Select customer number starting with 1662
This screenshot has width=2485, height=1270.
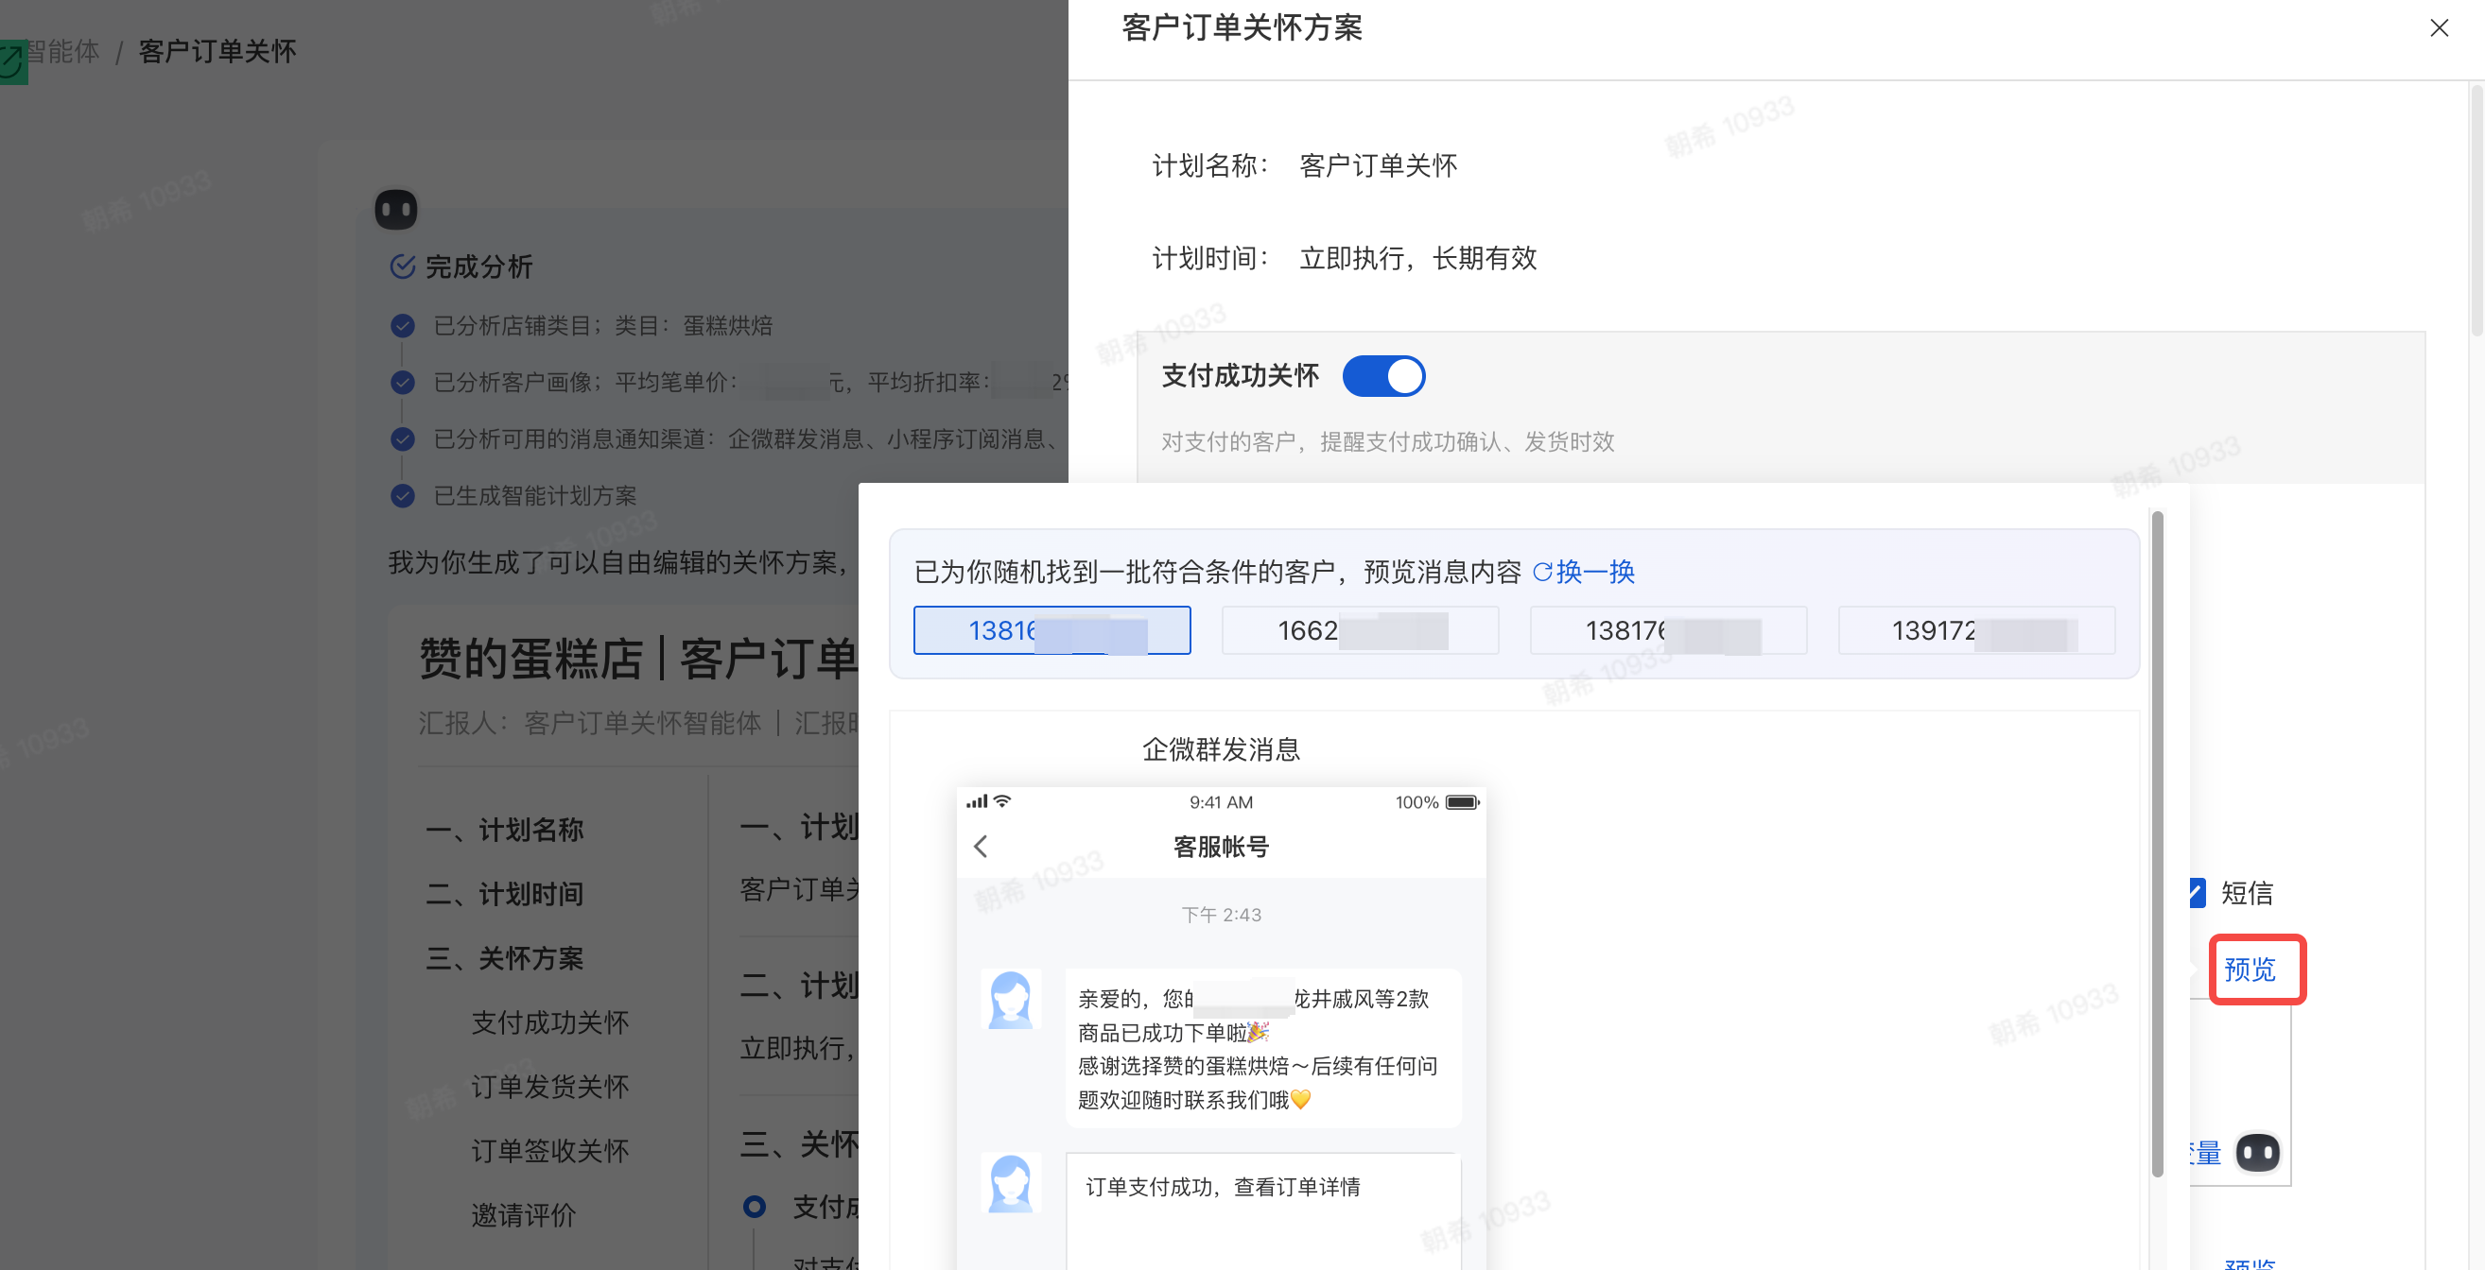coord(1359,630)
